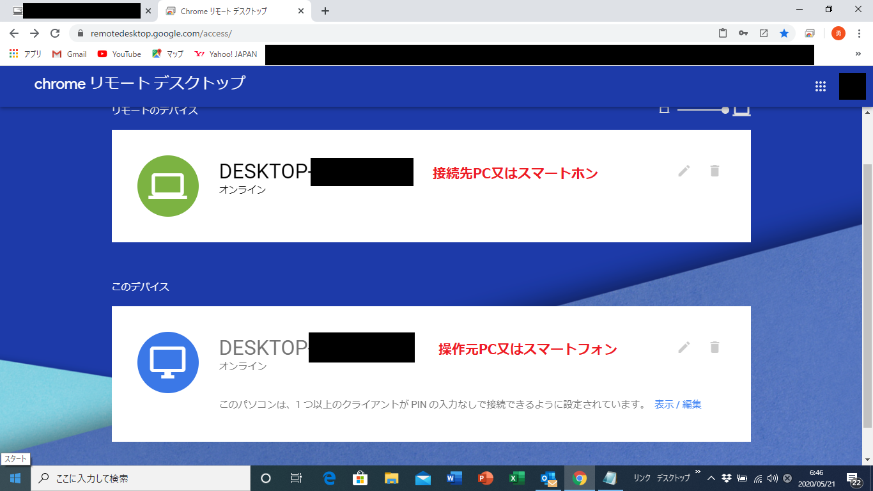Image resolution: width=873 pixels, height=491 pixels.
Task: Click the オンライン status under the remote device
Action: coord(242,190)
